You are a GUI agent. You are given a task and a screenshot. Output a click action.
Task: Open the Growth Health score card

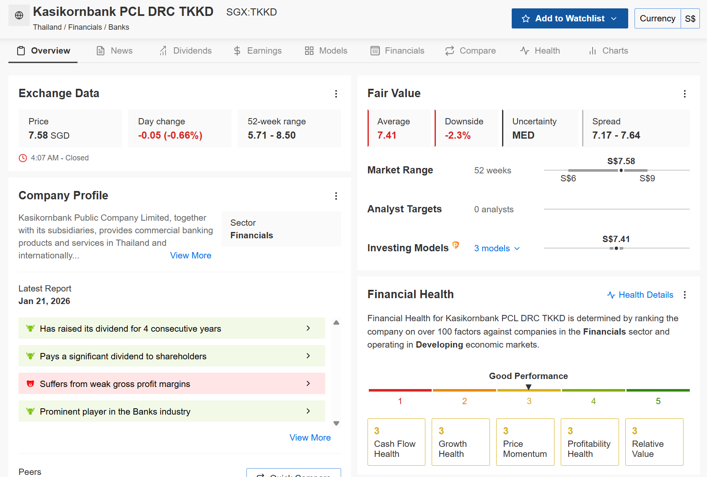pyautogui.click(x=461, y=442)
